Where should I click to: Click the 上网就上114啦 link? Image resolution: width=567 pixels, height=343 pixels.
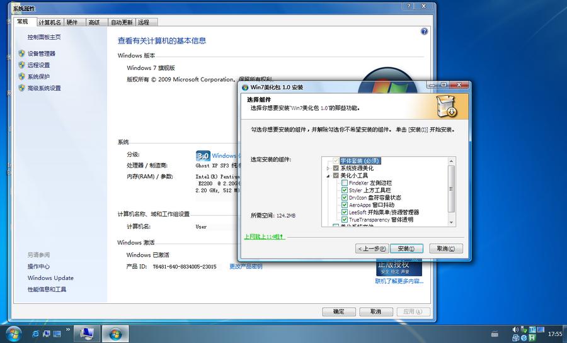point(265,237)
